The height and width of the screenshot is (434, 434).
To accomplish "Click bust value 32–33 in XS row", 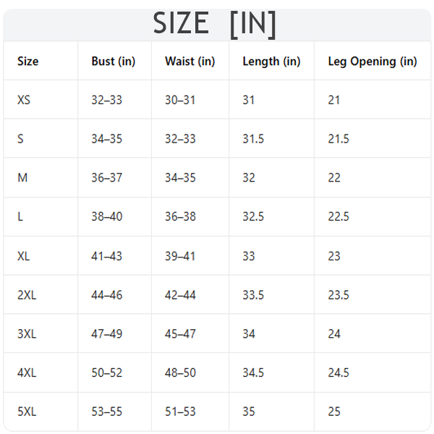I will [x=106, y=100].
